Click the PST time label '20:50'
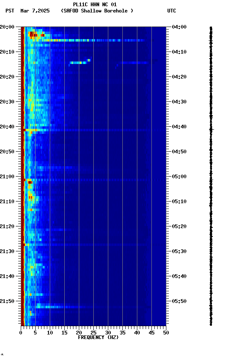The image size is (229, 359). 7,152
